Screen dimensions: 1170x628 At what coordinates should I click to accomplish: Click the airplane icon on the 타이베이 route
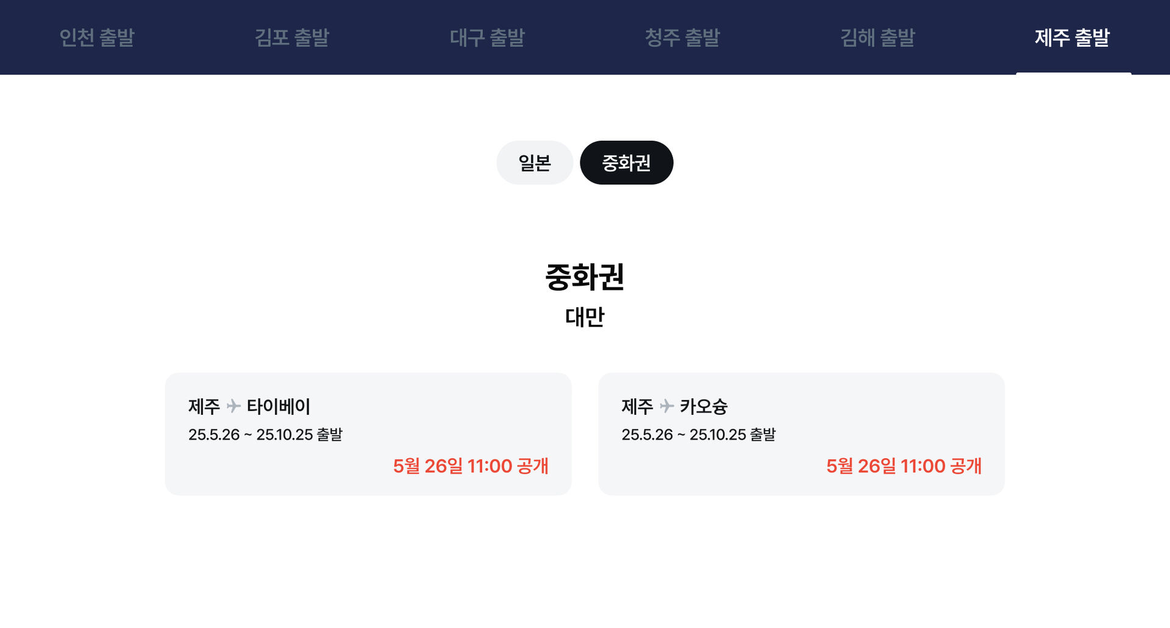[234, 406]
